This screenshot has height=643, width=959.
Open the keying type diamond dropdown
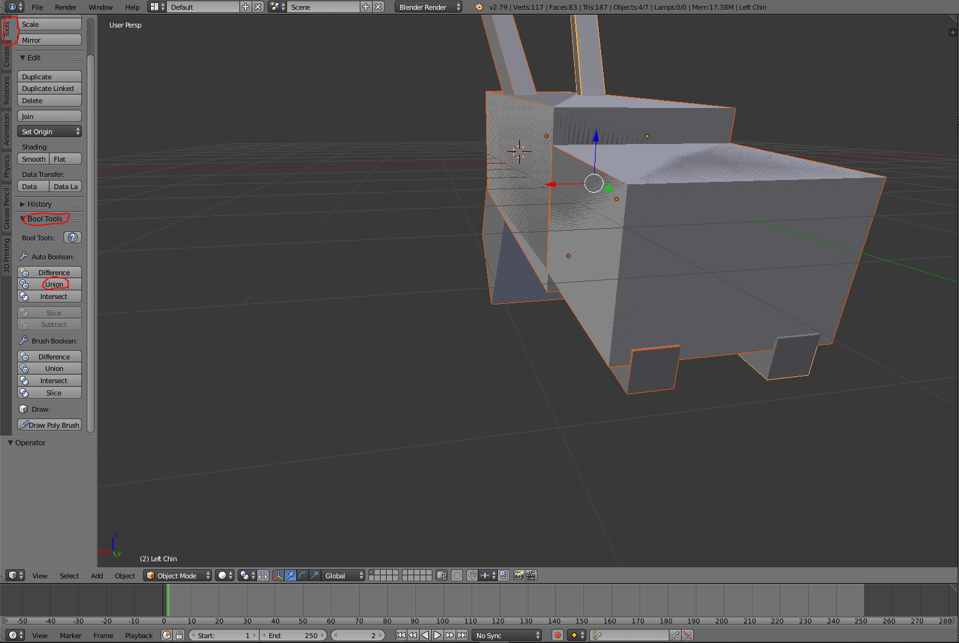tap(577, 635)
